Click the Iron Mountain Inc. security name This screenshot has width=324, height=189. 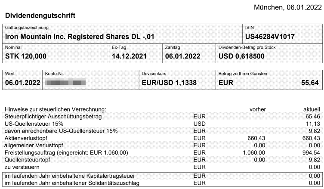click(80, 37)
